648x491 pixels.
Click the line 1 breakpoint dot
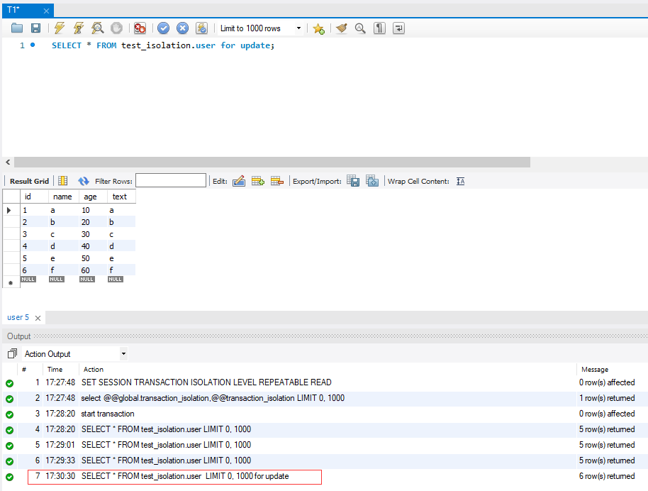pyautogui.click(x=33, y=45)
